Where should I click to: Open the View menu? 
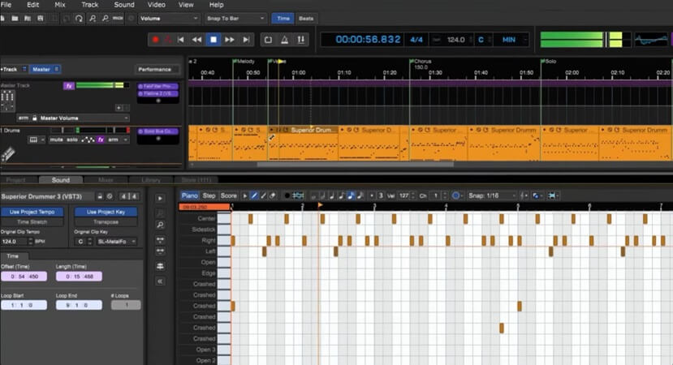(x=186, y=5)
